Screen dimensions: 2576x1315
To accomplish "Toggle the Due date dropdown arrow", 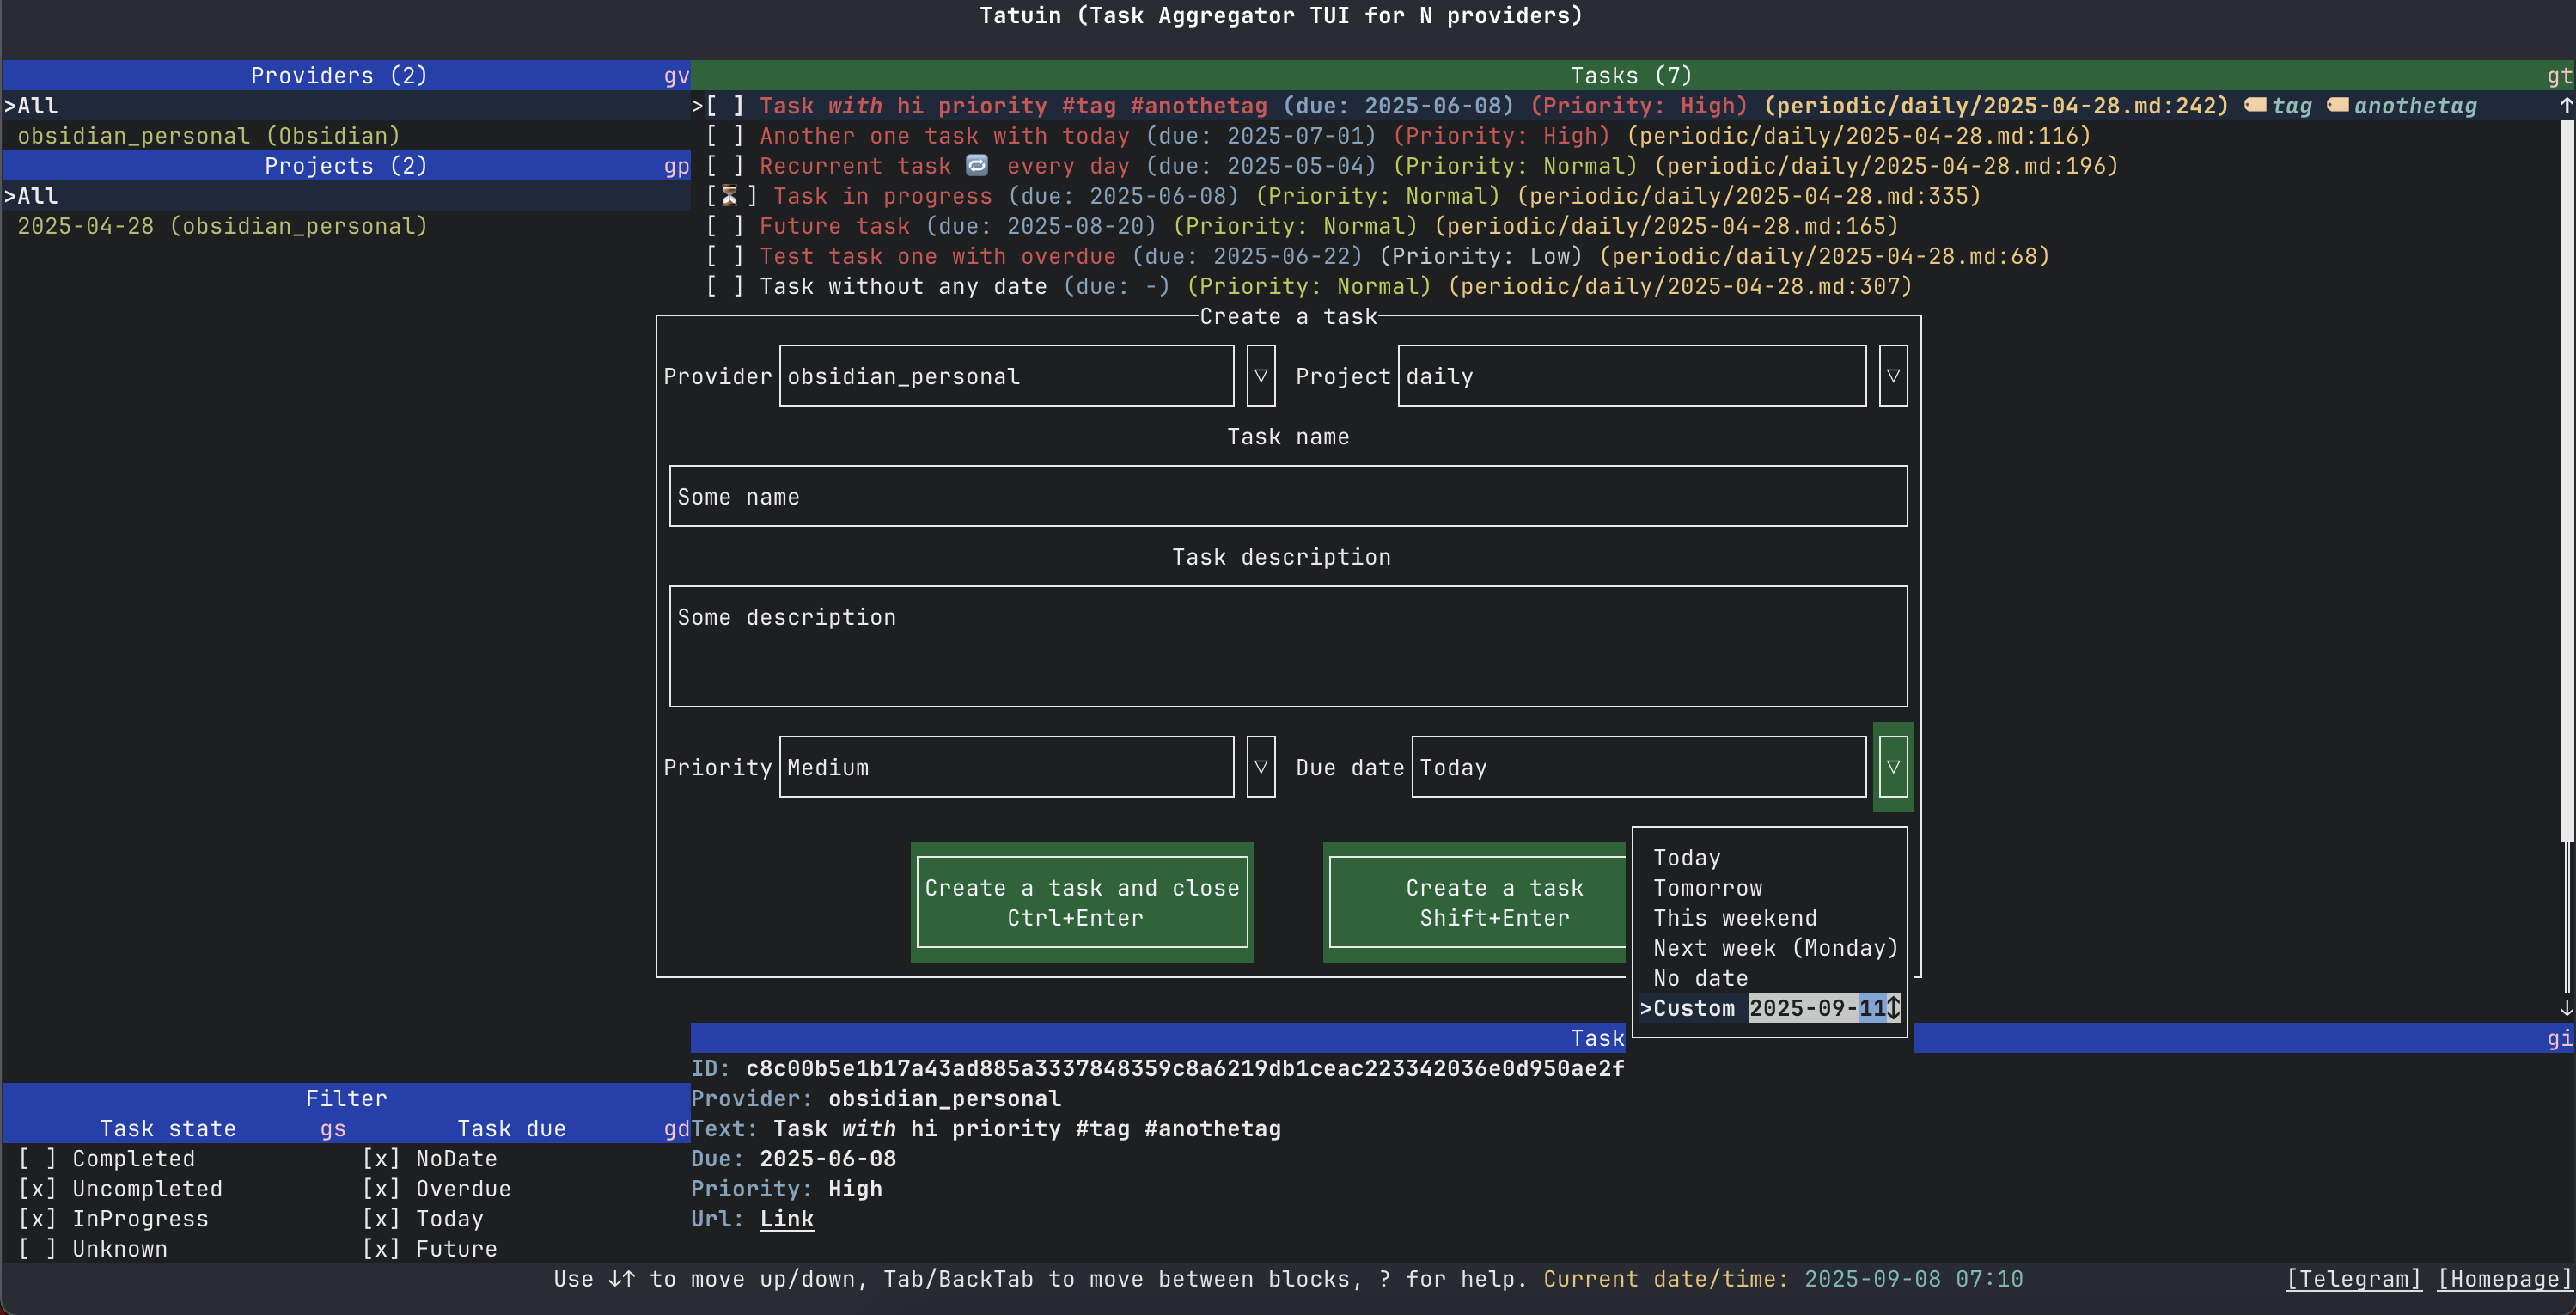I will (1893, 767).
